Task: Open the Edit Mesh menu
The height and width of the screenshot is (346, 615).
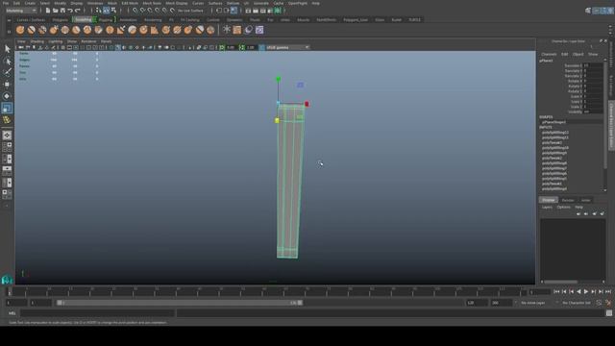Action: coord(130,3)
